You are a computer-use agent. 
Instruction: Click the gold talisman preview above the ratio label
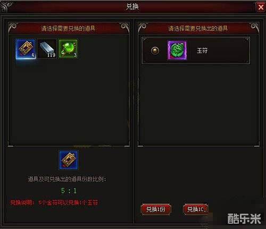(x=69, y=160)
